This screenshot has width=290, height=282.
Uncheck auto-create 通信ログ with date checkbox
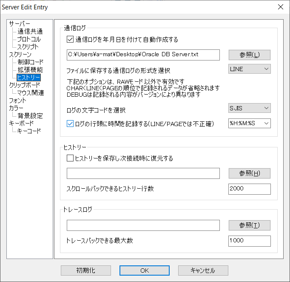(x=70, y=40)
